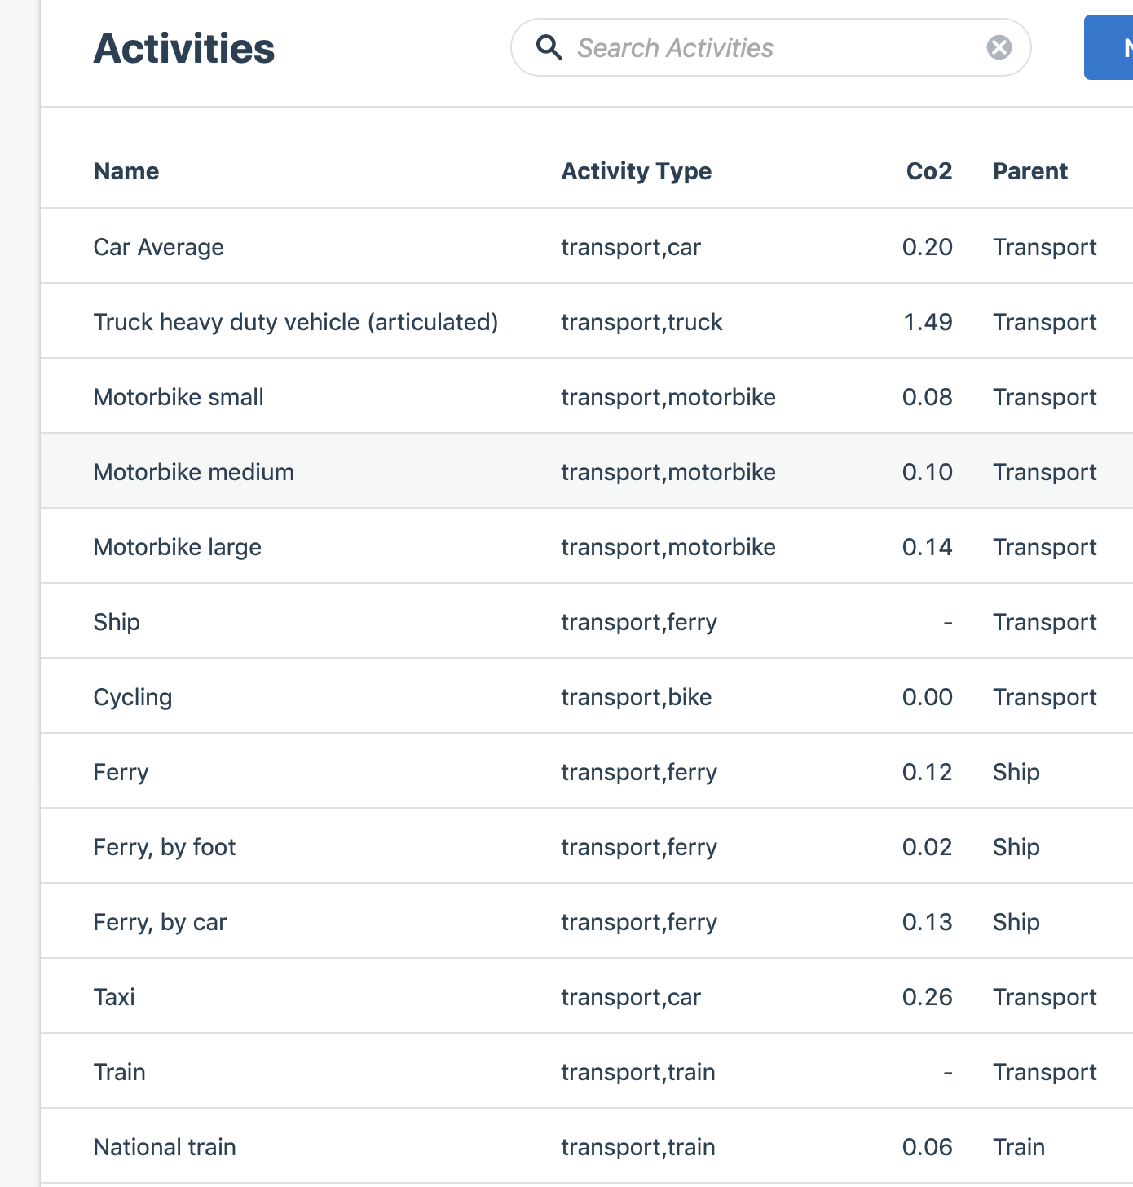The height and width of the screenshot is (1187, 1133).
Task: Focus the Search Activities input field
Action: click(x=771, y=47)
